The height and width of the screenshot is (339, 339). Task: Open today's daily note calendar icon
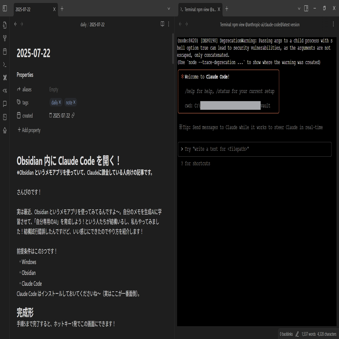(x=5, y=52)
